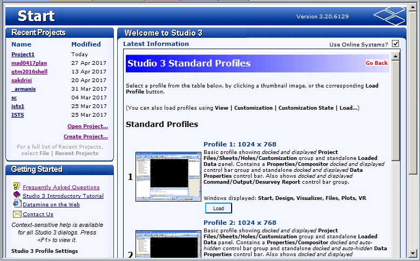Click the Create Project... link

(86, 137)
